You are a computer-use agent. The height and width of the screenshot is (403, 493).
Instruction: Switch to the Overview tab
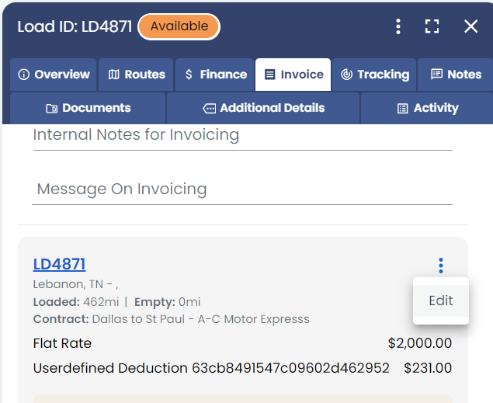click(54, 75)
